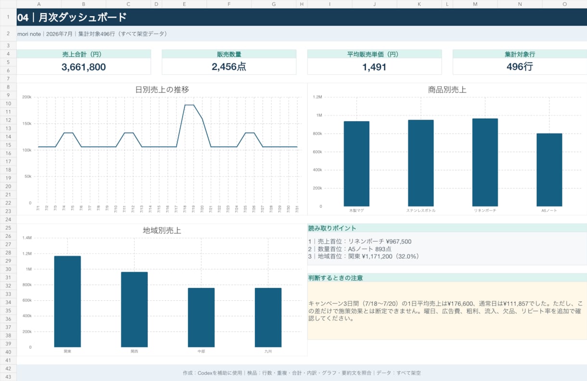Select column header M

pyautogui.click(x=475, y=4)
